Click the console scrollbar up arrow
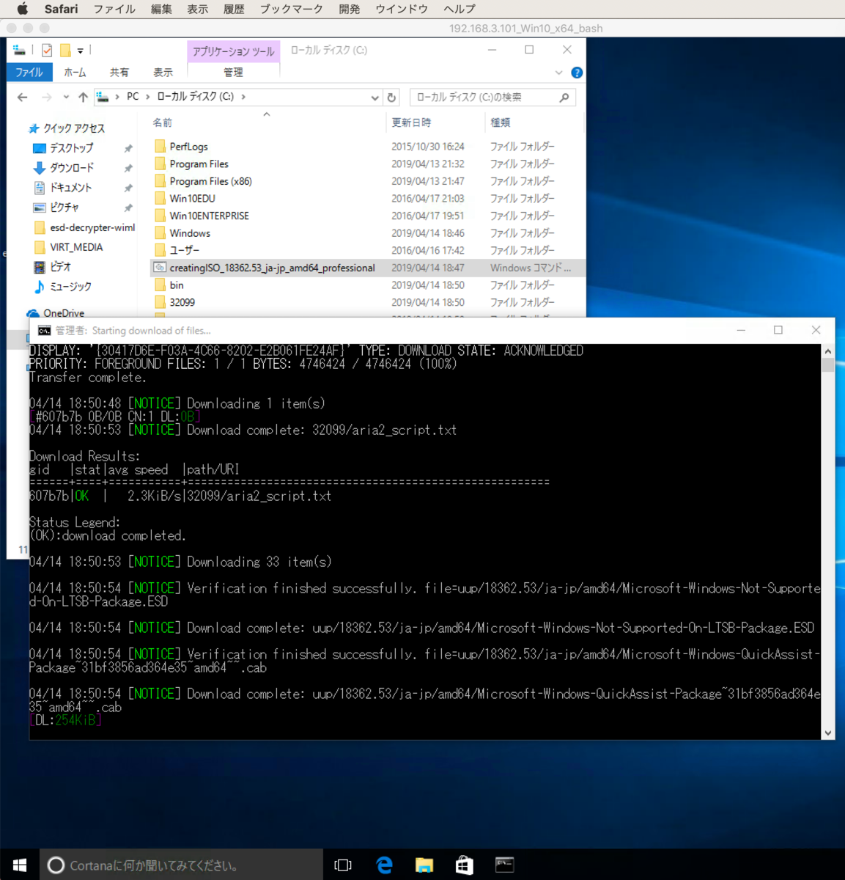845x880 pixels. [828, 351]
